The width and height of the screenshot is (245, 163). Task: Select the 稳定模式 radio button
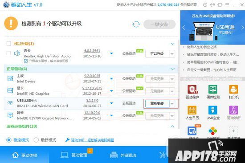[x=9, y=140]
